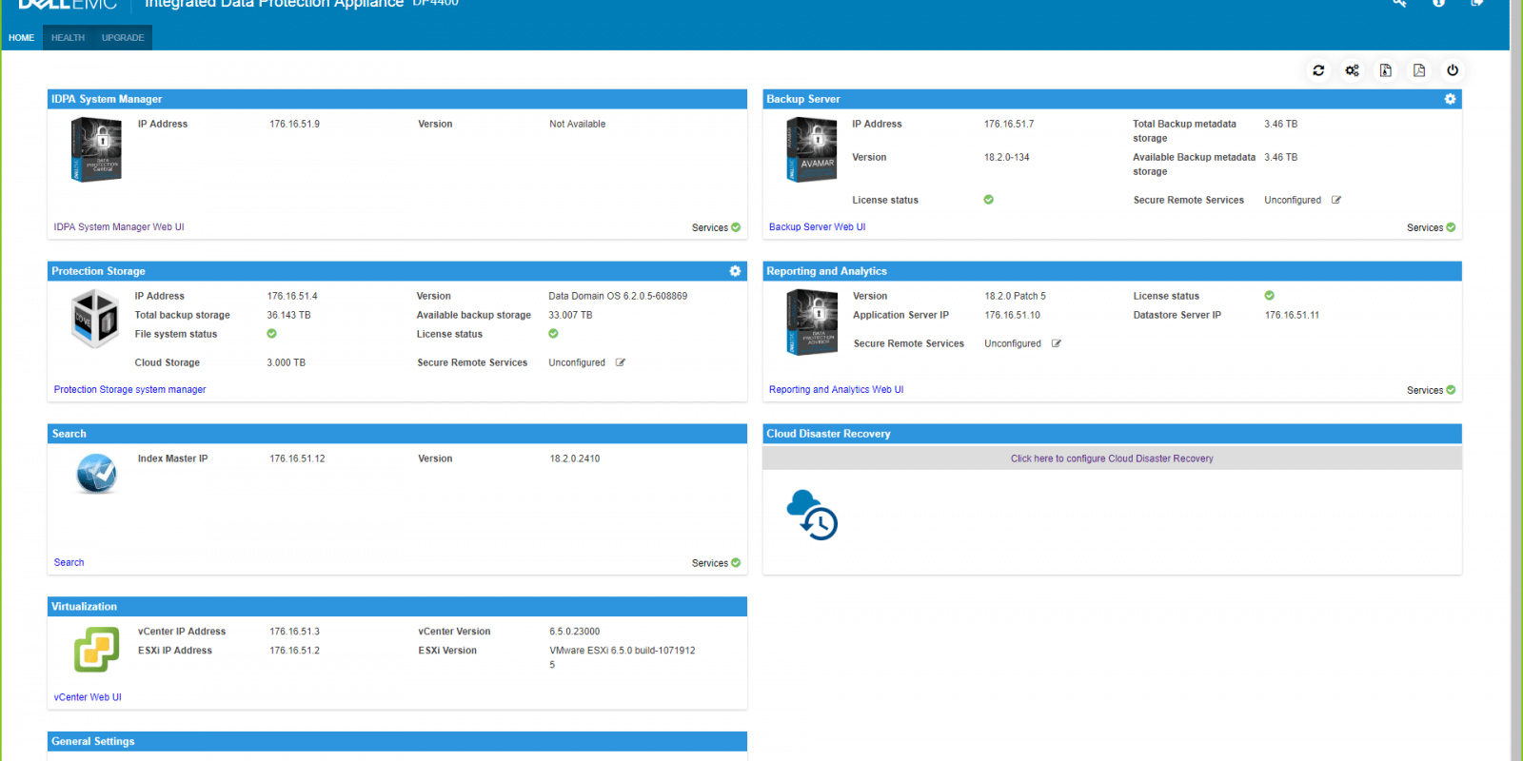Screen dimensions: 1523x761
Task: Click Protection Storage IP 176.16.51.4
Action: click(x=292, y=297)
